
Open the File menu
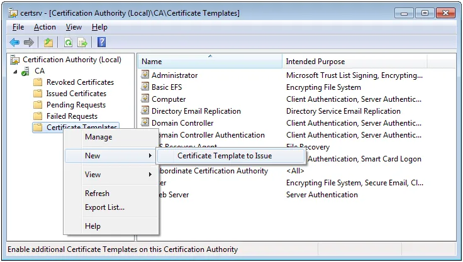coord(18,27)
